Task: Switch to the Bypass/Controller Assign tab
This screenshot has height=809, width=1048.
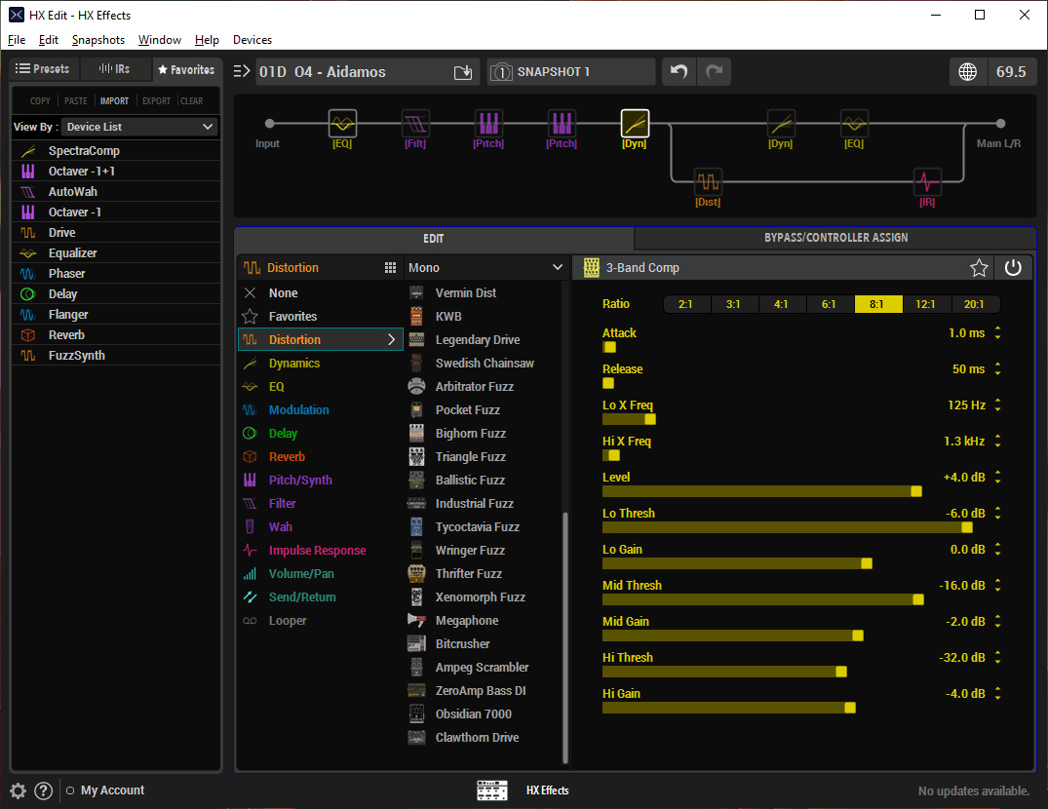Action: [x=835, y=238]
